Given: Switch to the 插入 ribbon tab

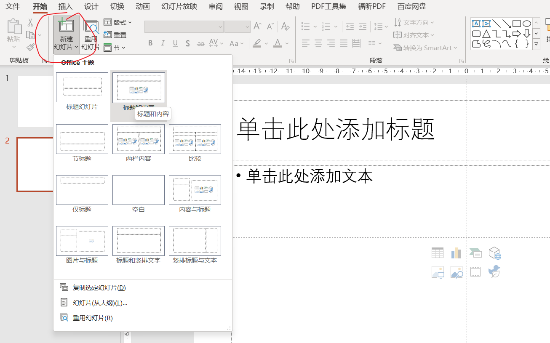Looking at the screenshot, I should click(65, 6).
